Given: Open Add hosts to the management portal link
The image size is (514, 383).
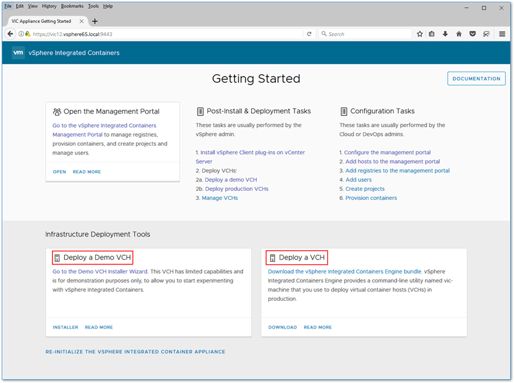Looking at the screenshot, I should (x=392, y=162).
